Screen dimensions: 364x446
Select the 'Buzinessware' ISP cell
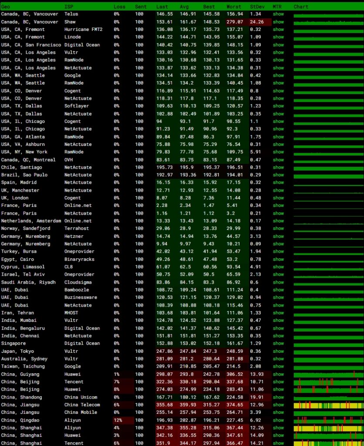click(x=81, y=297)
